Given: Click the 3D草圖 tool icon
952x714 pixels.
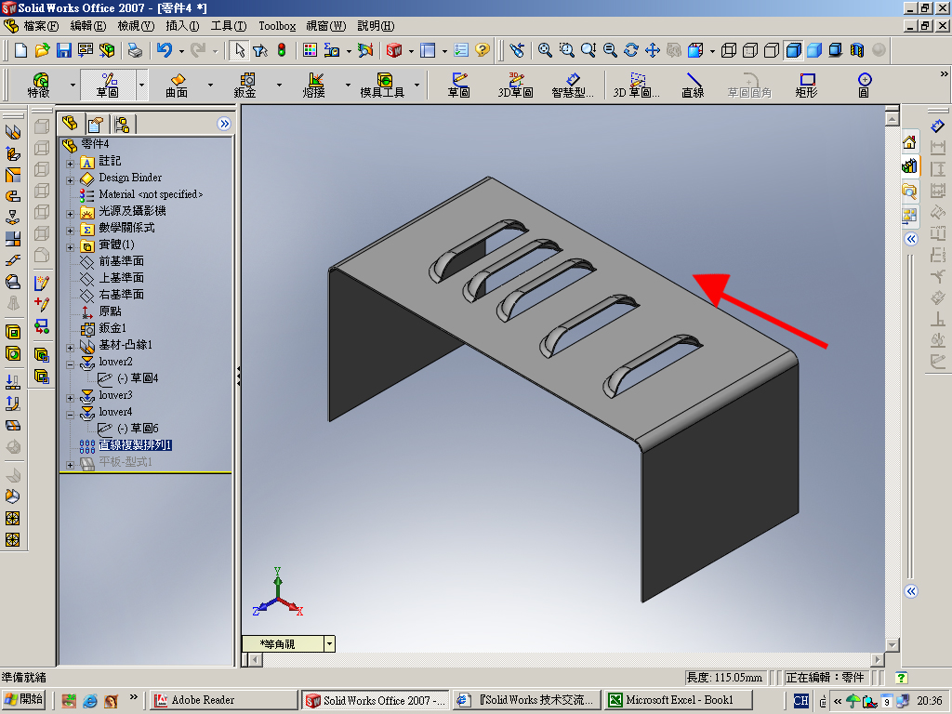Looking at the screenshot, I should pyautogui.click(x=515, y=85).
